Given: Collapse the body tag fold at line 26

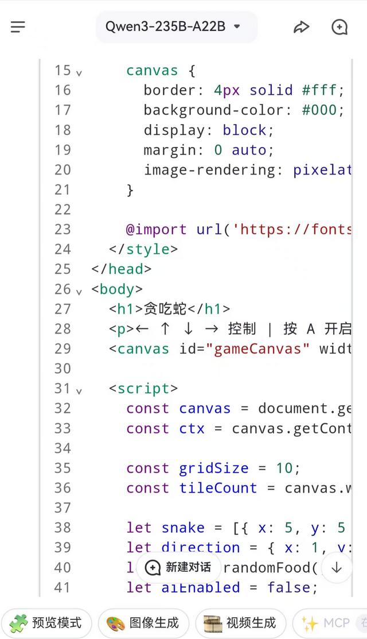Looking at the screenshot, I should (79, 292).
